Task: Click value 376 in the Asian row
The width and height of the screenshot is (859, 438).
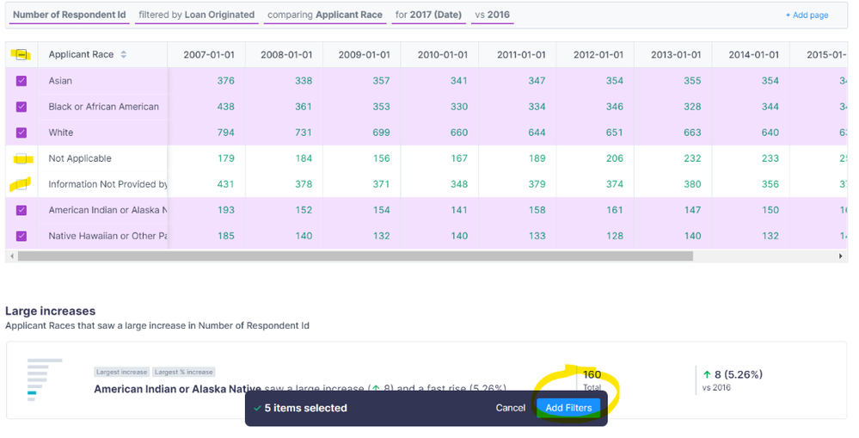Action: tap(225, 81)
